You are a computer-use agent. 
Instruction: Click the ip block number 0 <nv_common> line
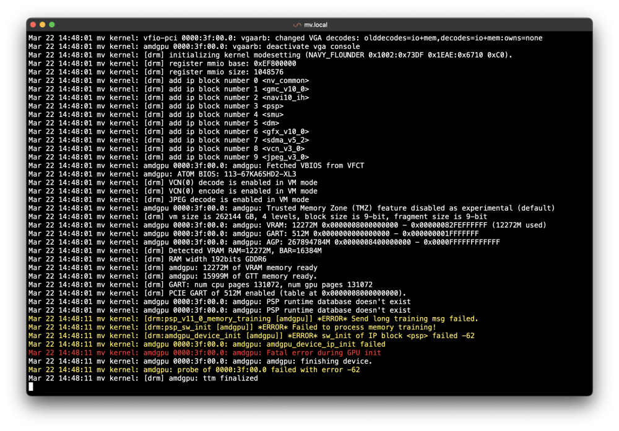coord(168,81)
